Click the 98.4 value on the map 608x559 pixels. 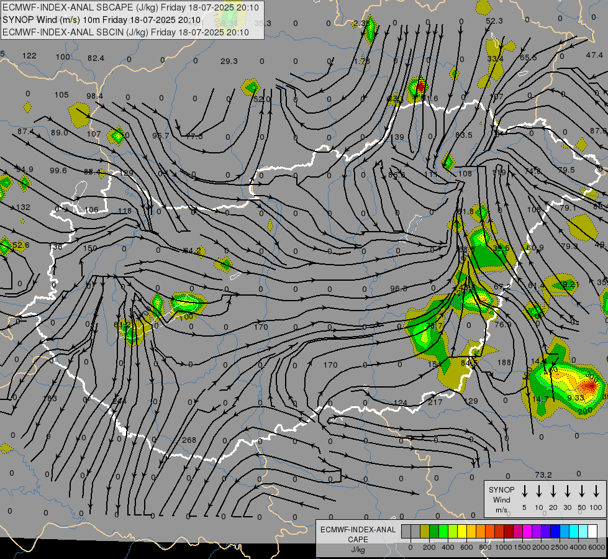click(x=94, y=96)
